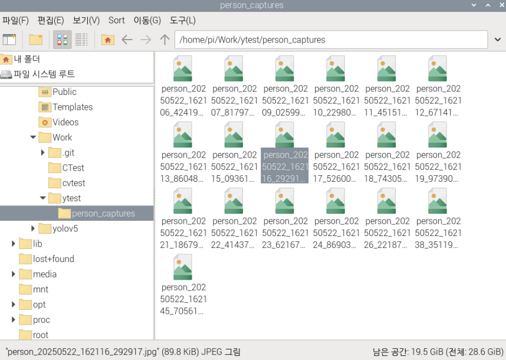Click the path address bar
The image size is (506, 360).
click(x=331, y=40)
